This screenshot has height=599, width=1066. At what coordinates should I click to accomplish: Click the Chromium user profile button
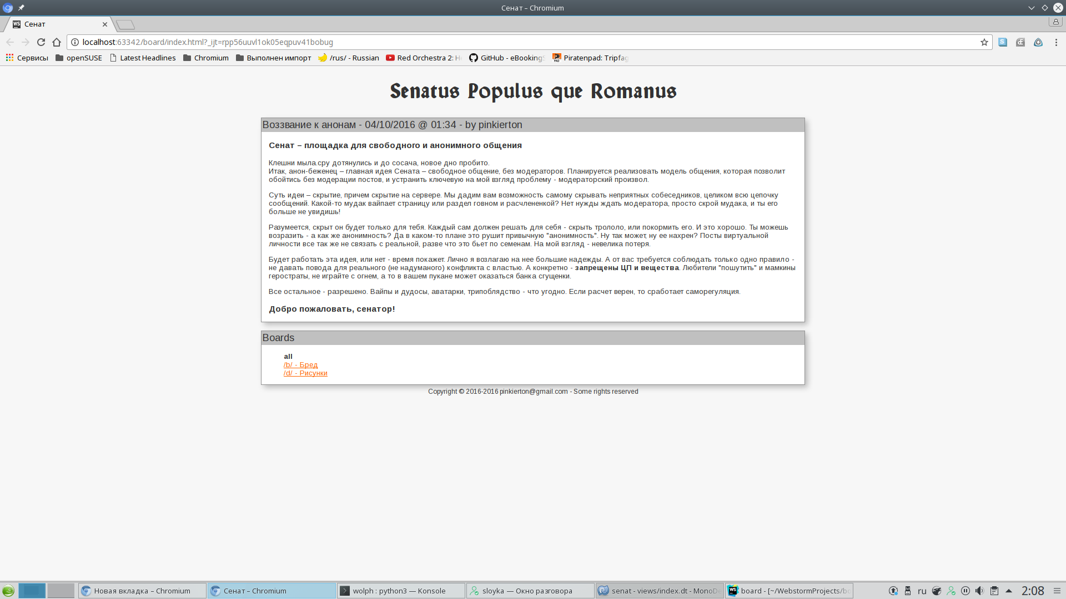(1055, 22)
